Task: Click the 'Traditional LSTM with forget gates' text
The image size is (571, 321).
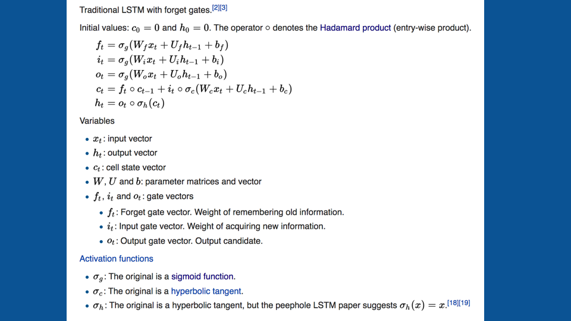Action: click(145, 10)
